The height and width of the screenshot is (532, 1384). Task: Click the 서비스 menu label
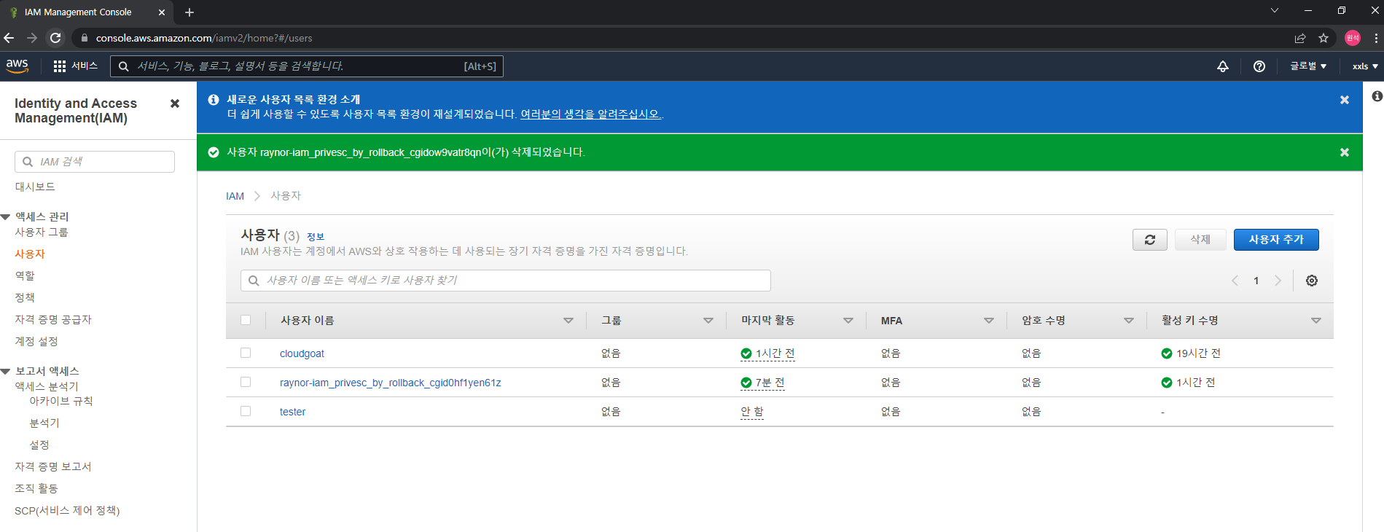click(85, 66)
